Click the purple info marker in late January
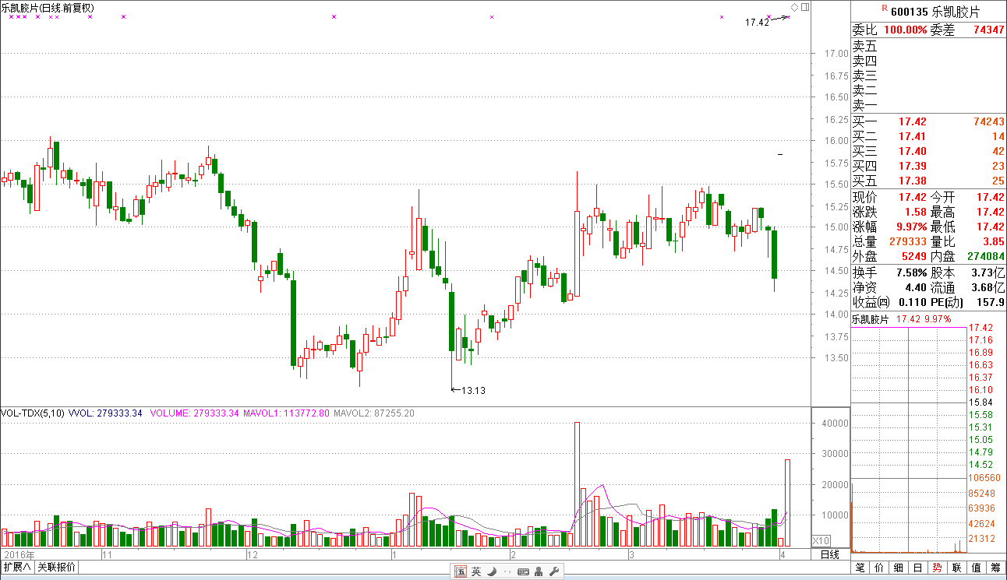This screenshot has height=580, width=1007. [492, 16]
